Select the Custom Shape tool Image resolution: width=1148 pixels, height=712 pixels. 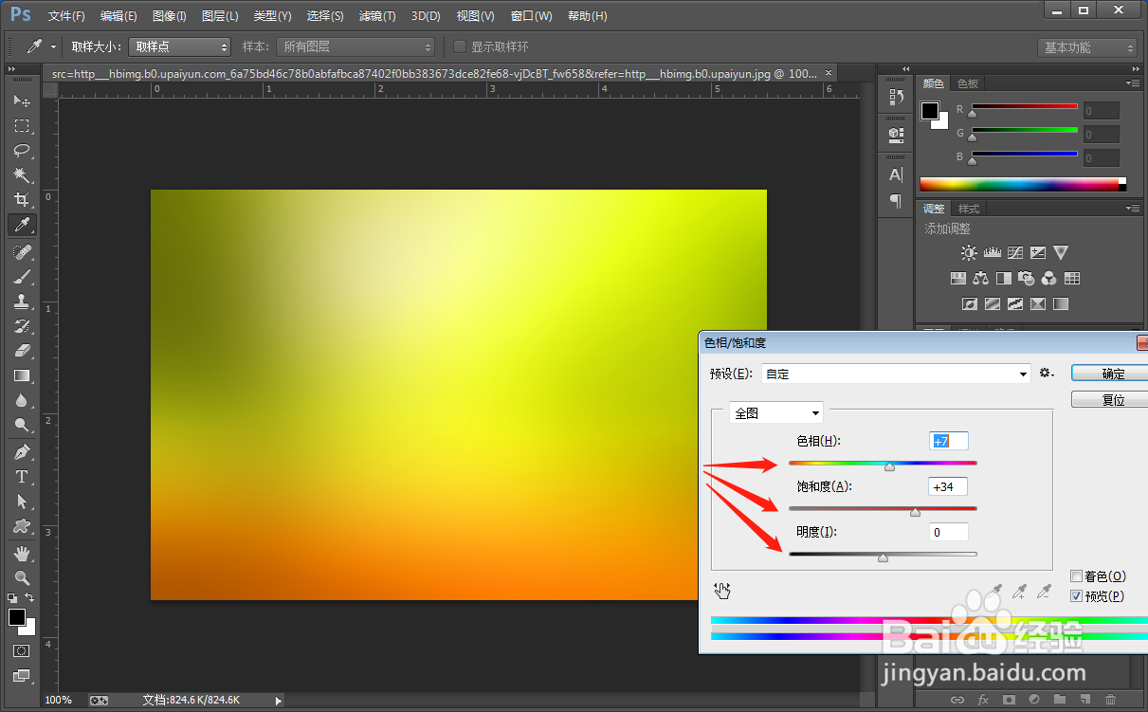tap(21, 525)
